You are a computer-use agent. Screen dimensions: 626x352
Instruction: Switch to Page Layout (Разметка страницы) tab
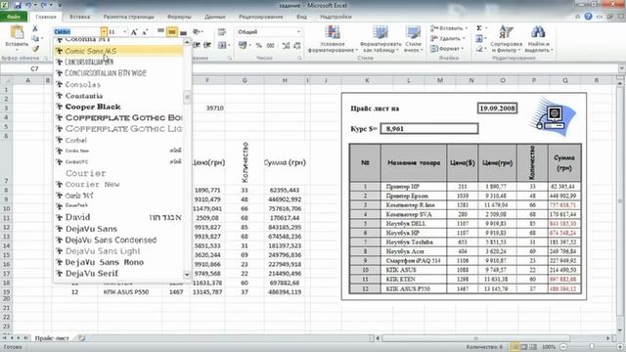[x=128, y=17]
